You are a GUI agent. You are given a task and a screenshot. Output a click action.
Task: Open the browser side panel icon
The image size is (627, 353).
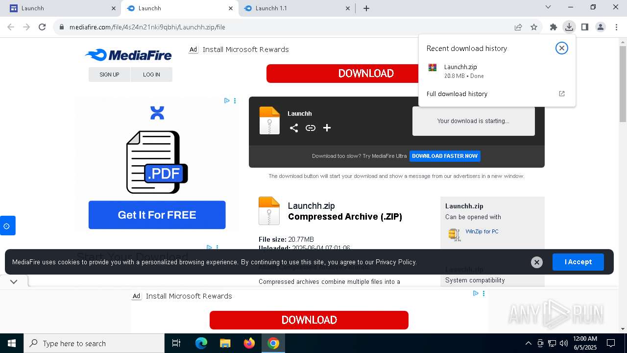(584, 27)
